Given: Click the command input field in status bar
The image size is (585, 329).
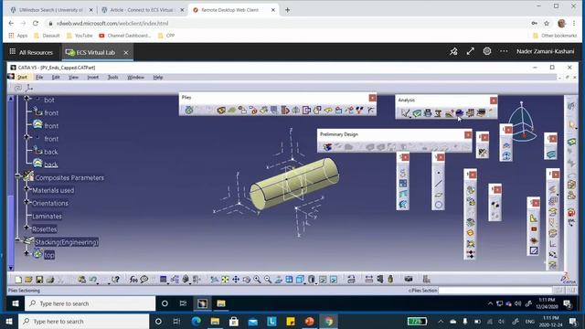Looking at the screenshot, I should pos(495,291).
